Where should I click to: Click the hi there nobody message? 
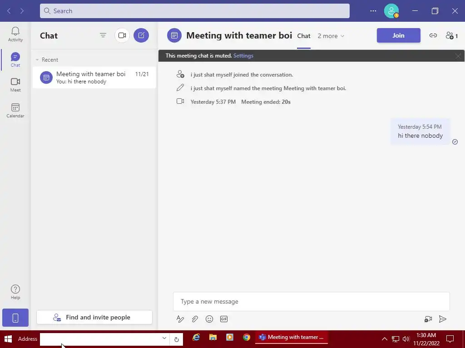click(x=420, y=132)
